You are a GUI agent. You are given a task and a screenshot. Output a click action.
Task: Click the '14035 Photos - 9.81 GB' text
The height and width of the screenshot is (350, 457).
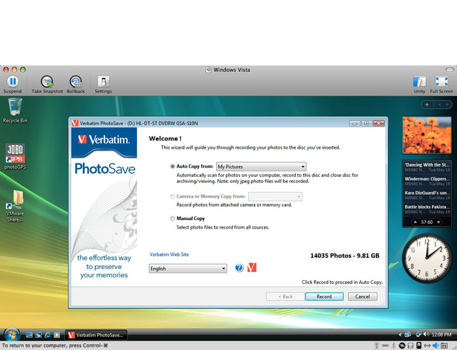(x=345, y=255)
